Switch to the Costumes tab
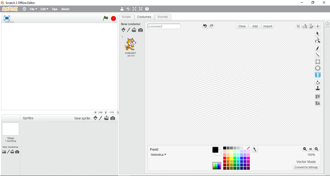Image resolution: width=330 pixels, height=176 pixels. click(x=144, y=17)
